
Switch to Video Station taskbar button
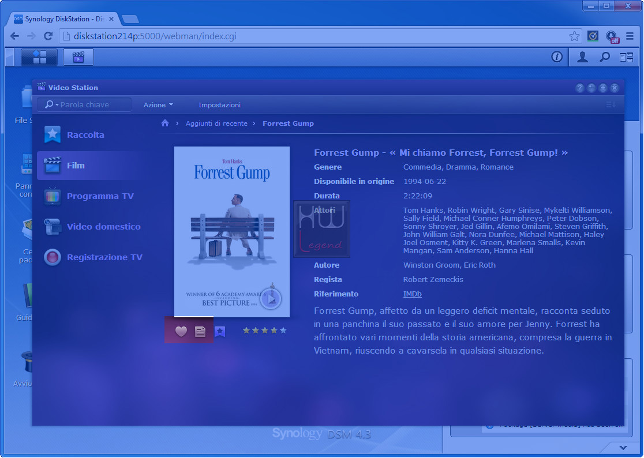pos(78,57)
